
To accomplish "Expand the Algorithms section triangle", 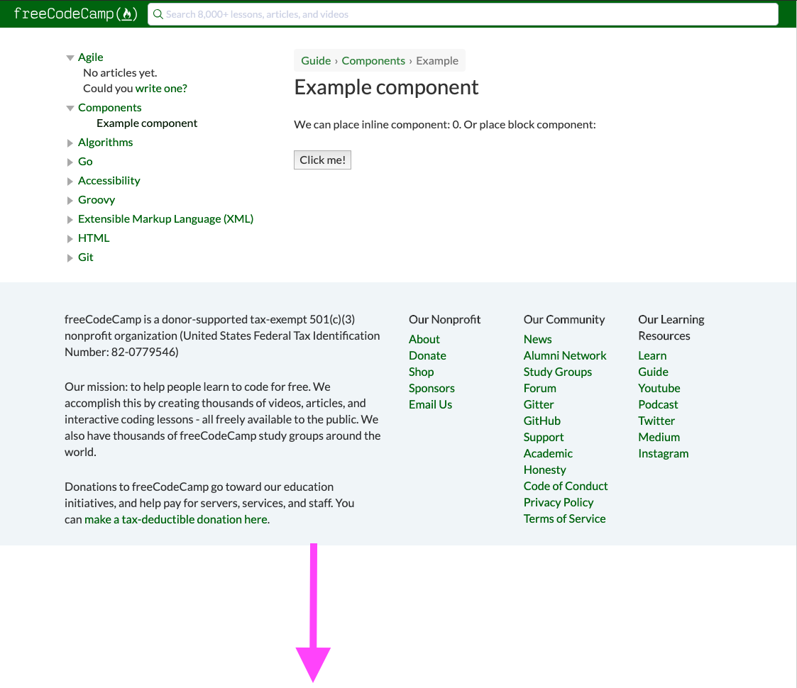I will [x=70, y=143].
